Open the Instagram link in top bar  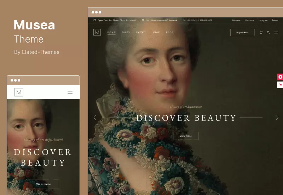point(263,20)
